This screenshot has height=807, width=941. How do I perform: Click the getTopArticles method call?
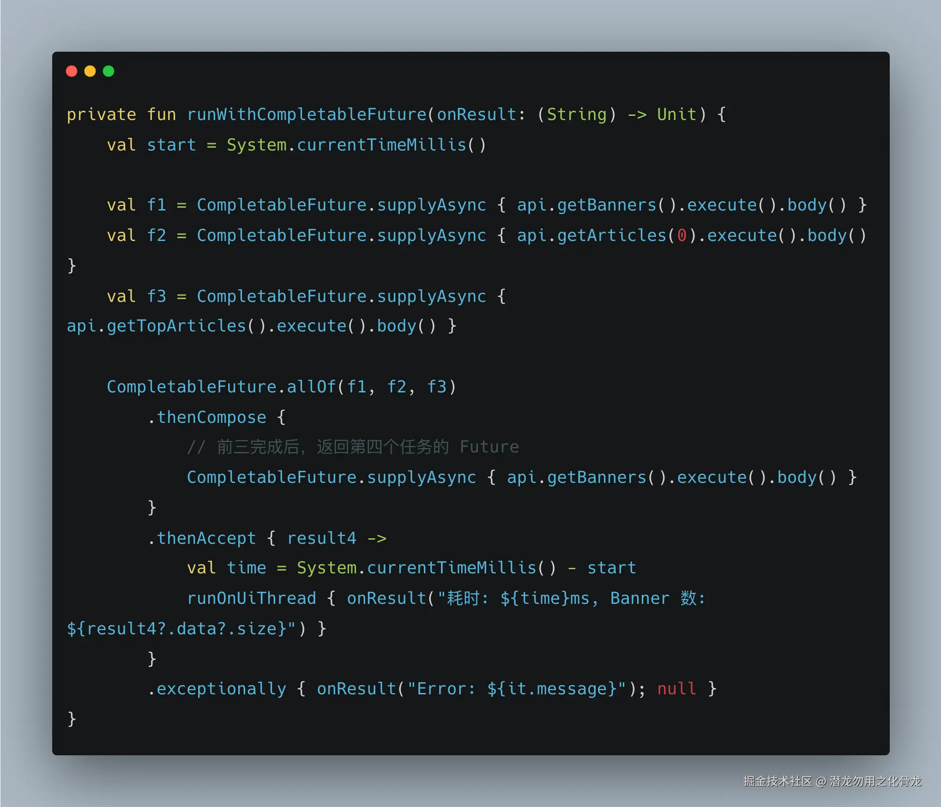(176, 326)
